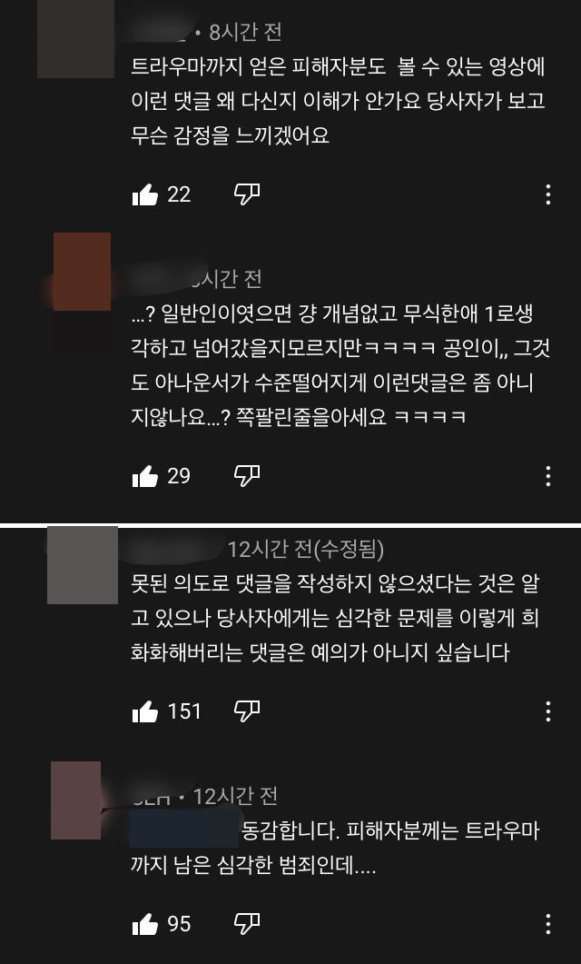This screenshot has width=581, height=964.
Task: Dislike the reply with 95 likes
Action: tap(247, 924)
